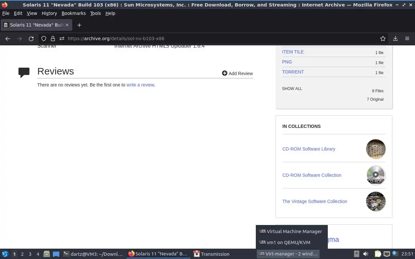Click the 23:51 taskbar clock
415x259 pixels.
pyautogui.click(x=407, y=254)
